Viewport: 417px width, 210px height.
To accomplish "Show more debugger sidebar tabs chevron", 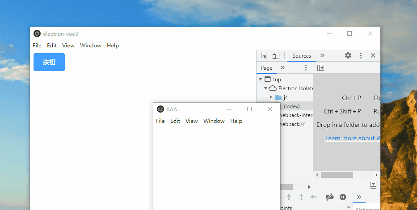I will tap(359, 197).
